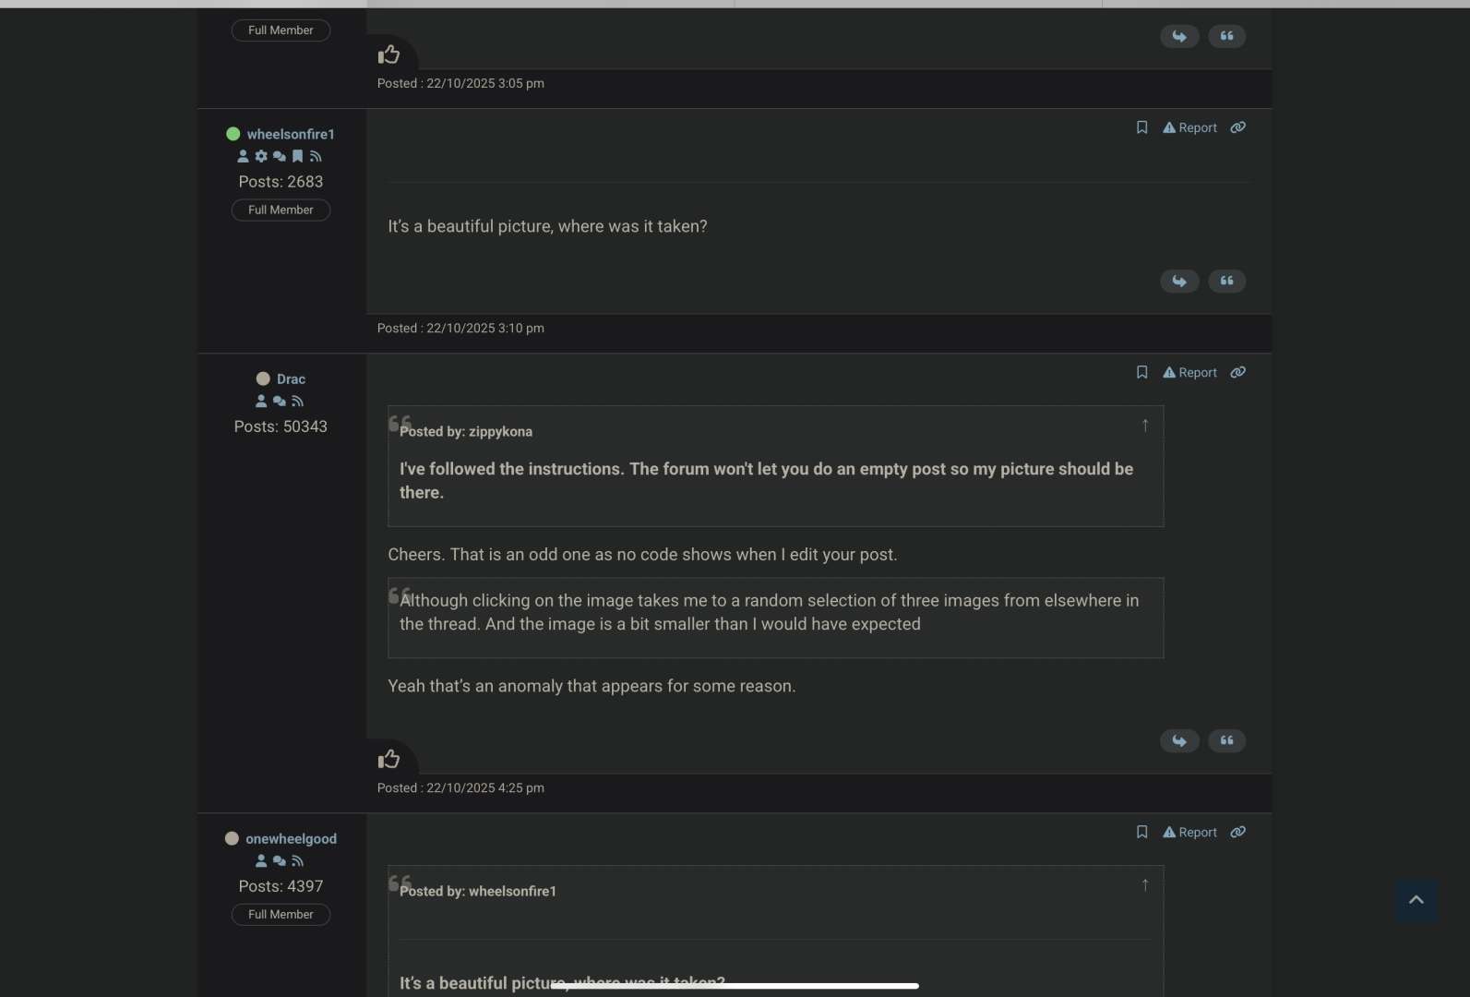Jump to wheelsonfire1's quoted post via up arrow
This screenshot has height=997, width=1470.
tap(1145, 885)
